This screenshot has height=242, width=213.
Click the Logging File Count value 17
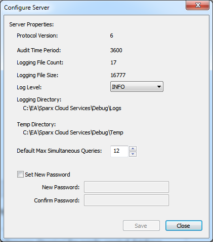click(113, 62)
